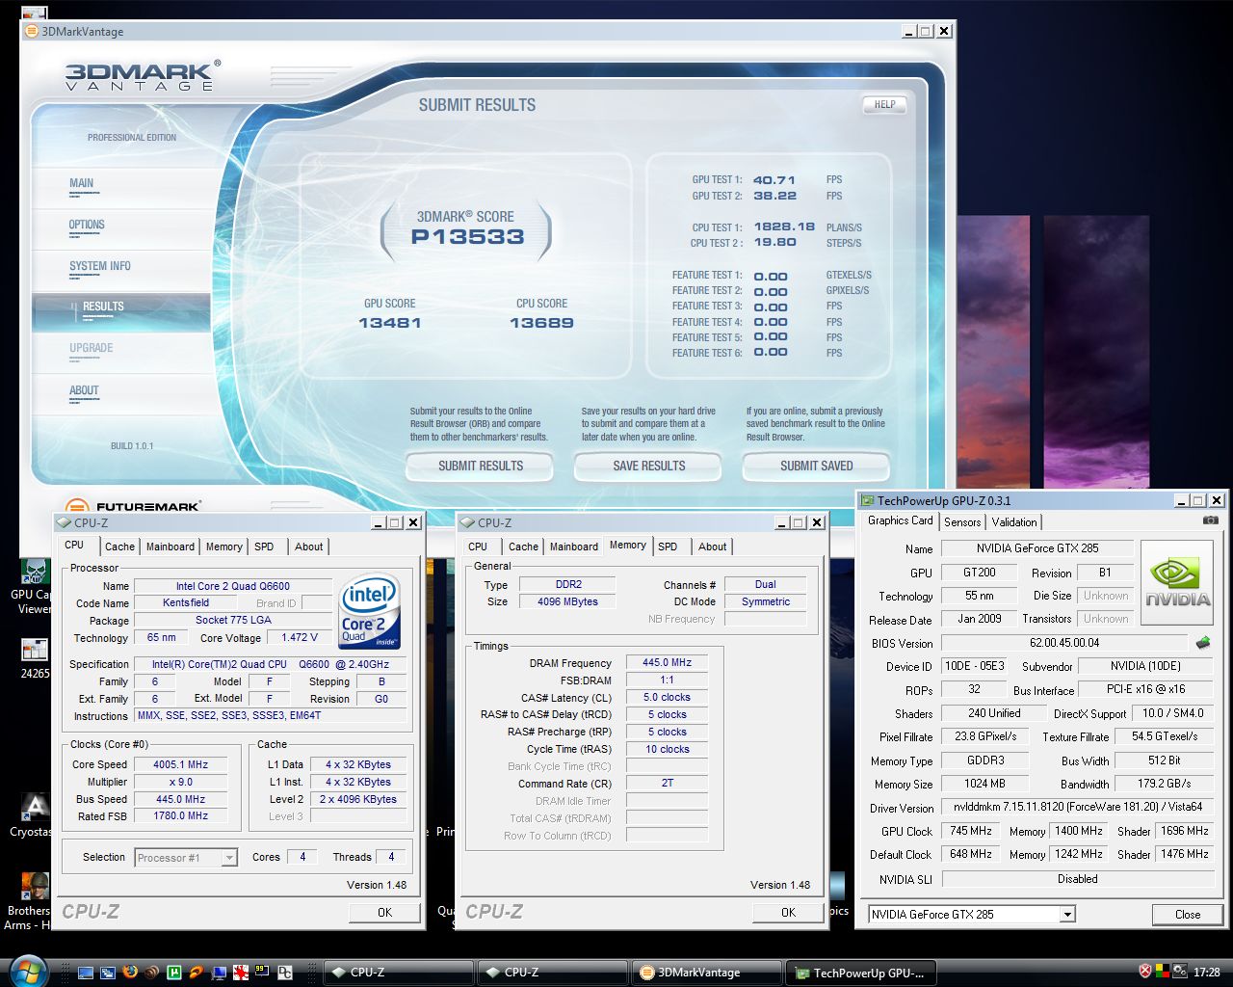Switch to CPU tab in Memory CPU-Z window
Screen dimensions: 1233x987
click(x=478, y=547)
